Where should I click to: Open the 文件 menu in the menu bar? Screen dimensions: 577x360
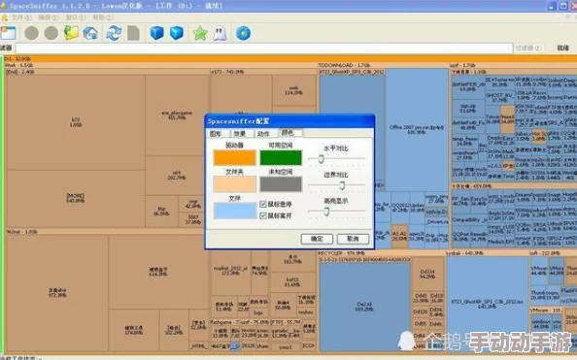[21, 17]
